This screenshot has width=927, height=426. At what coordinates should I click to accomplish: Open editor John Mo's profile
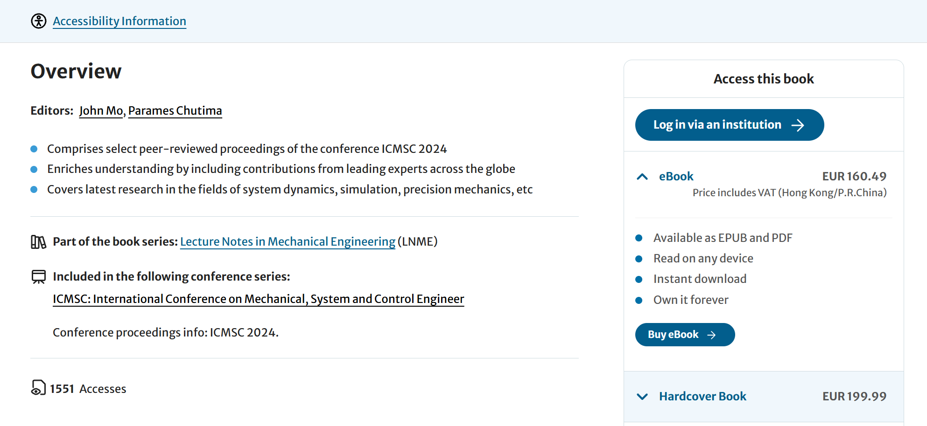(x=101, y=110)
